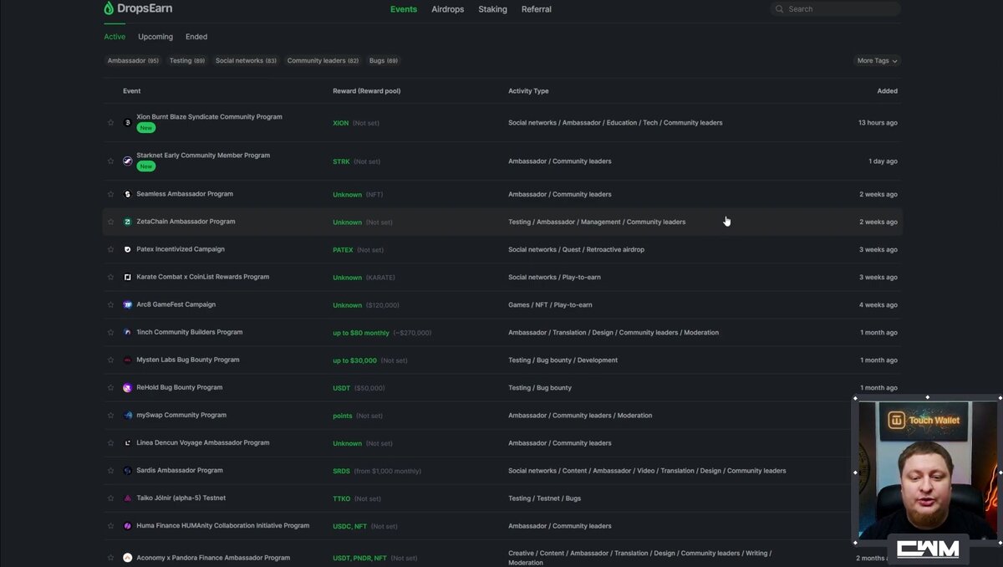Open Starknet Early Community Member Program
This screenshot has width=1003, height=567.
pos(203,156)
